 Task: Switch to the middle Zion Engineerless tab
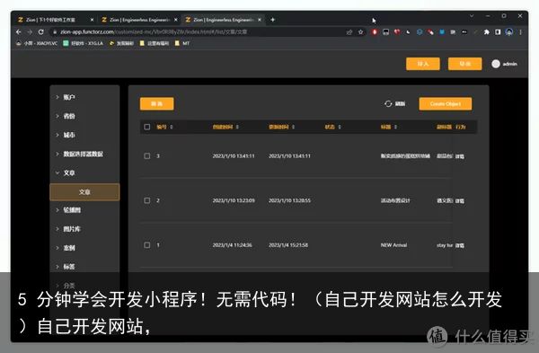click(139, 20)
